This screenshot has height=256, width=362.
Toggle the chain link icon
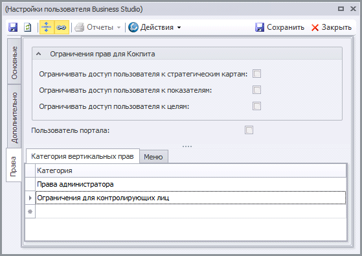(x=62, y=27)
